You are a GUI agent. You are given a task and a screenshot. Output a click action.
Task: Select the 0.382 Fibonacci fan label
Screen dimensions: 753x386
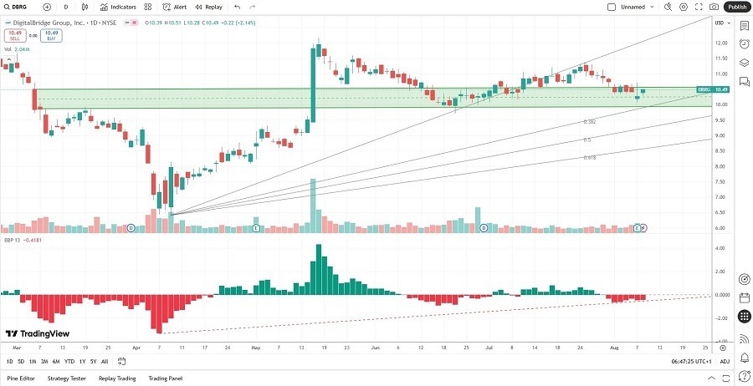(590, 122)
